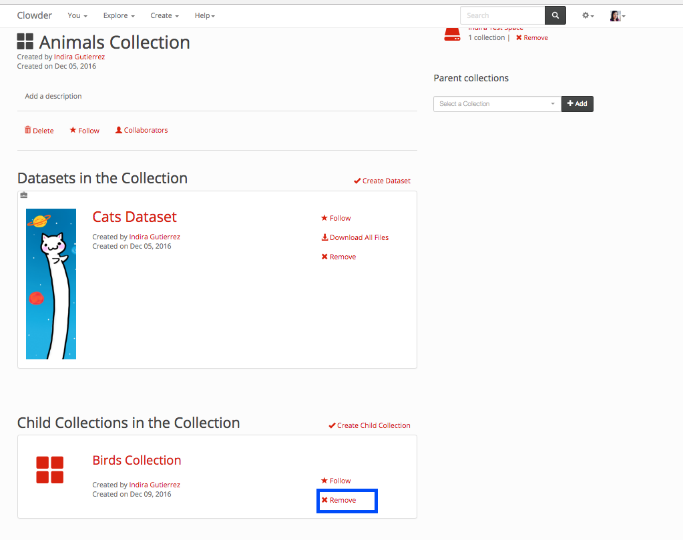Follow the Cats Dataset
683x540 pixels.
point(336,218)
